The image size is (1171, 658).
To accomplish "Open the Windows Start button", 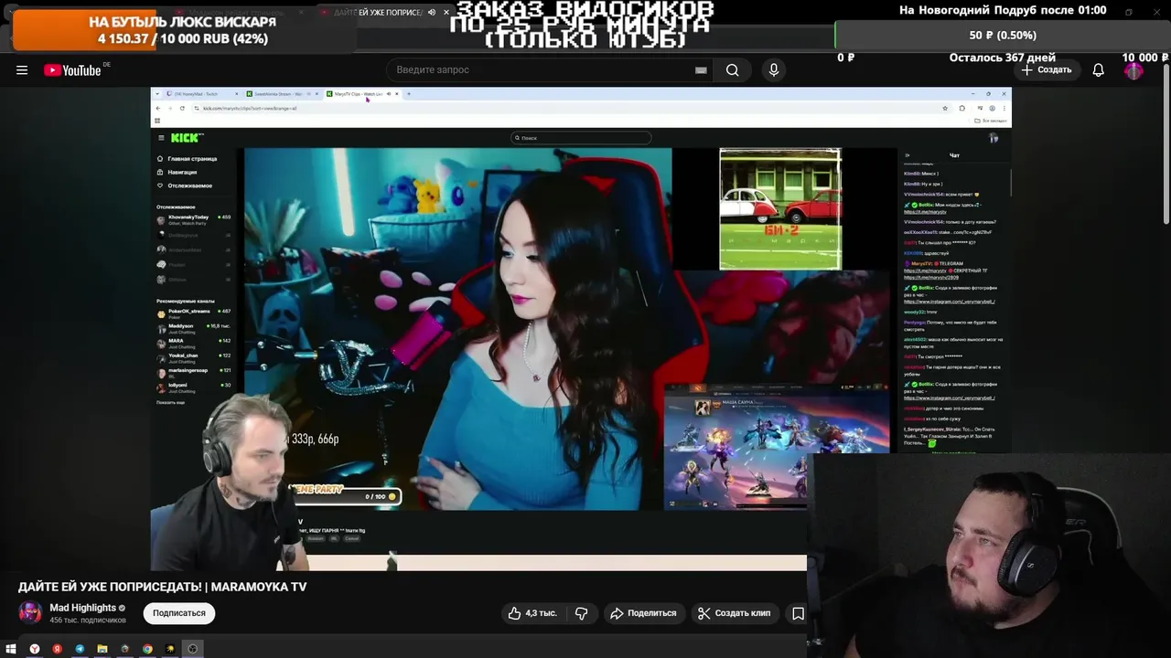I will click(x=11, y=649).
